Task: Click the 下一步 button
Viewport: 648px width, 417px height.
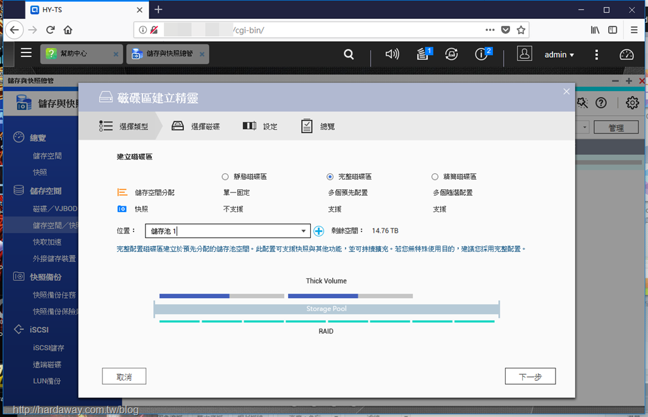Action: tap(530, 377)
